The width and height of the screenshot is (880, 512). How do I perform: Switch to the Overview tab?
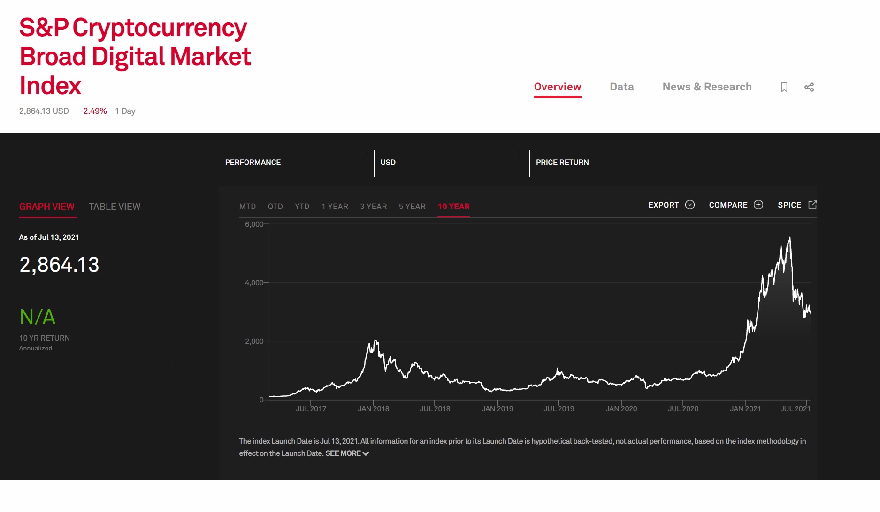point(558,87)
